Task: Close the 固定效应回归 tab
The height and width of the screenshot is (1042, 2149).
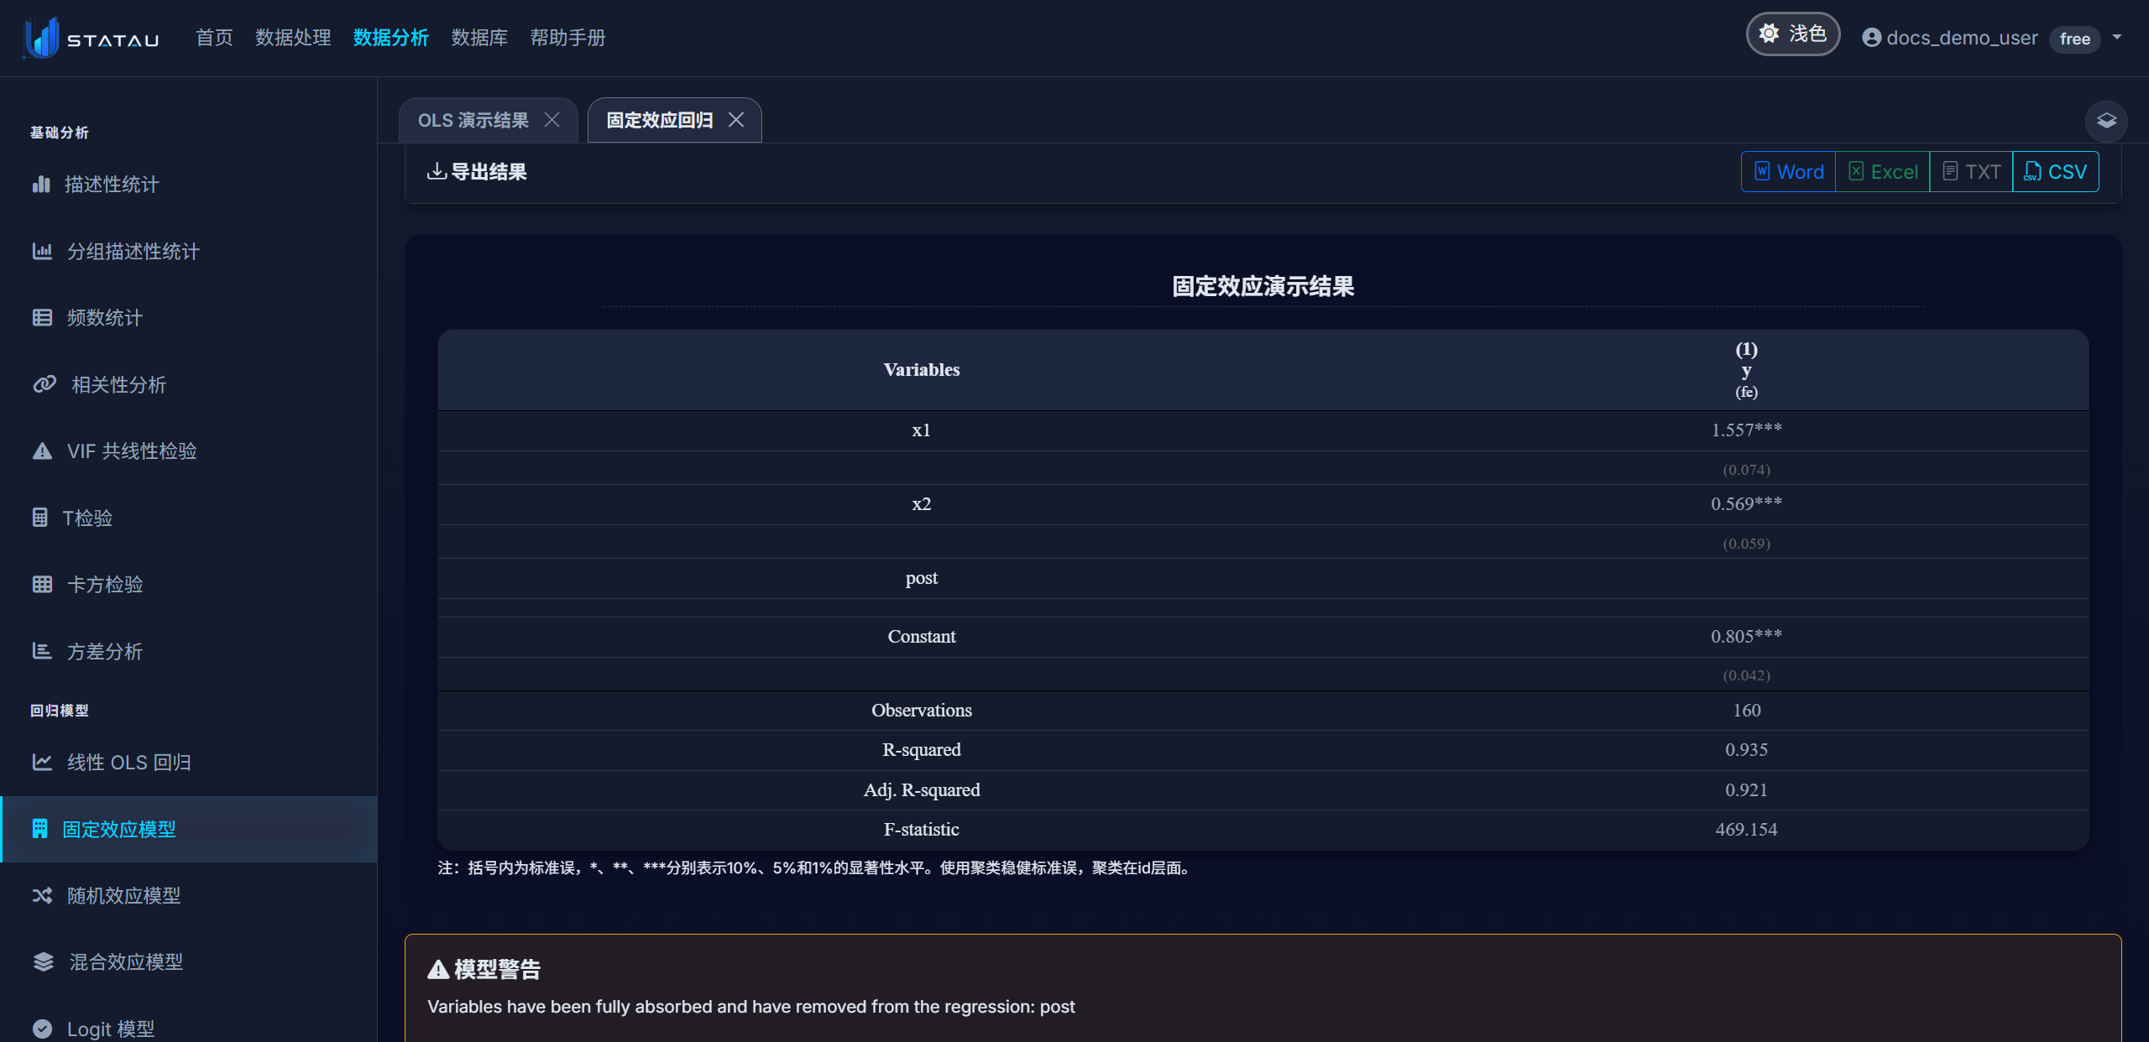Action: (x=736, y=120)
